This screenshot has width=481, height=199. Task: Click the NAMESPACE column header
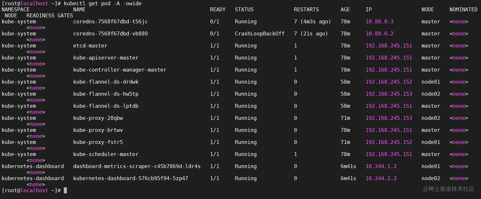pyautogui.click(x=16, y=10)
